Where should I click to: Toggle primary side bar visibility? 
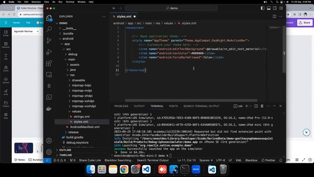coord(262,8)
